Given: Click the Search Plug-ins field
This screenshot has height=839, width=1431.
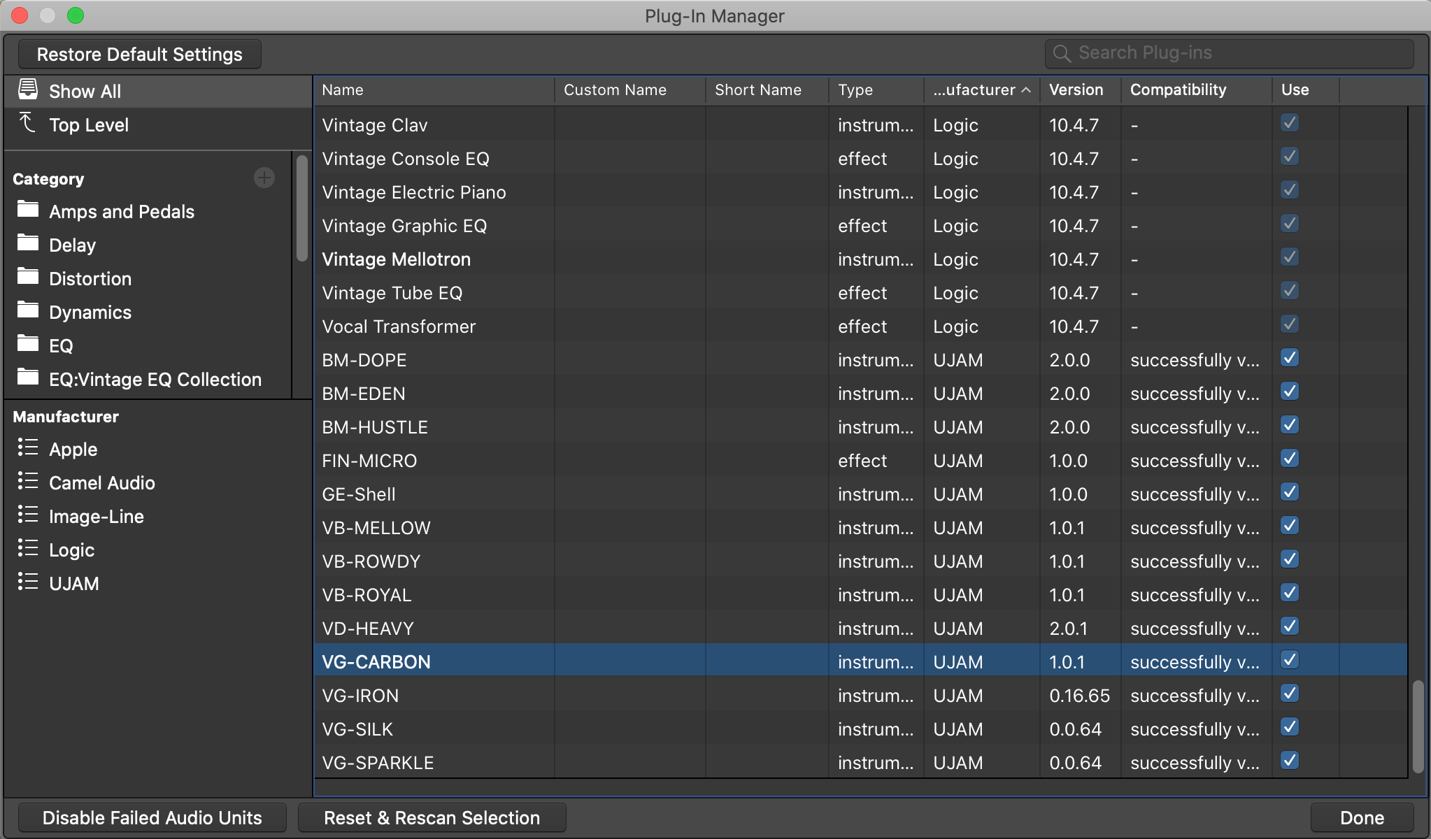Looking at the screenshot, I should (x=1229, y=53).
